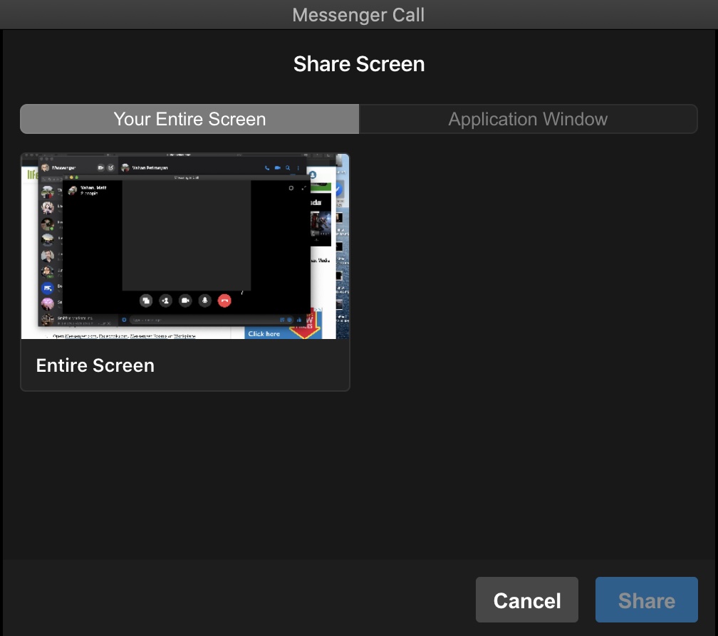Click the type a message input field
718x636 pixels.
[x=185, y=320]
